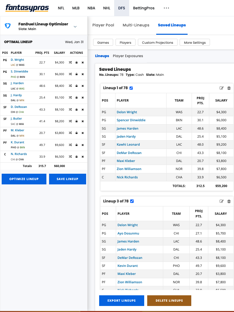Click the Export Lineups button
This screenshot has width=234, height=312.
(x=122, y=301)
